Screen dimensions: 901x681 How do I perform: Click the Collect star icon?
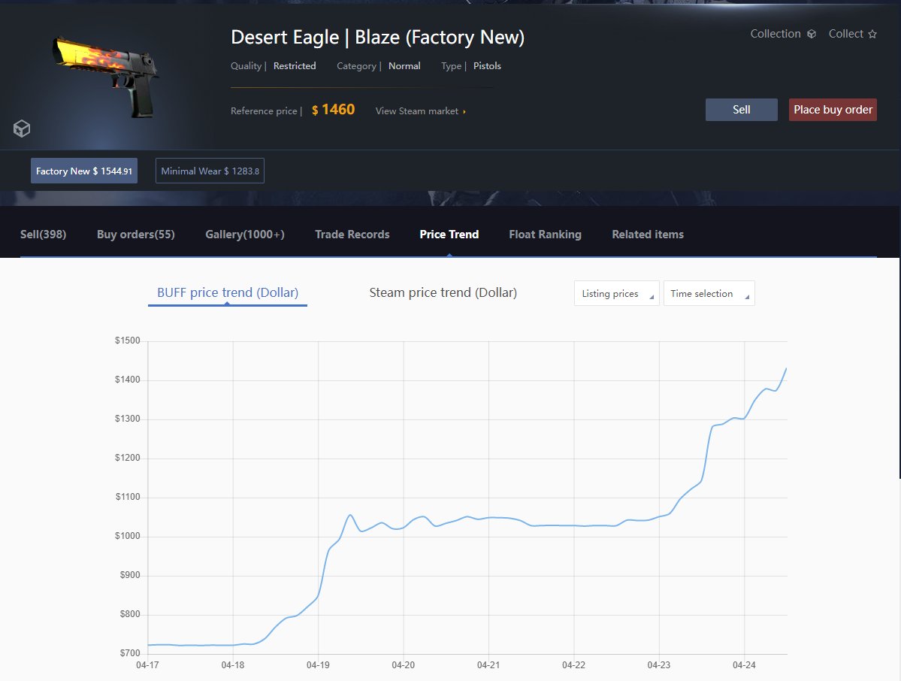click(x=872, y=34)
